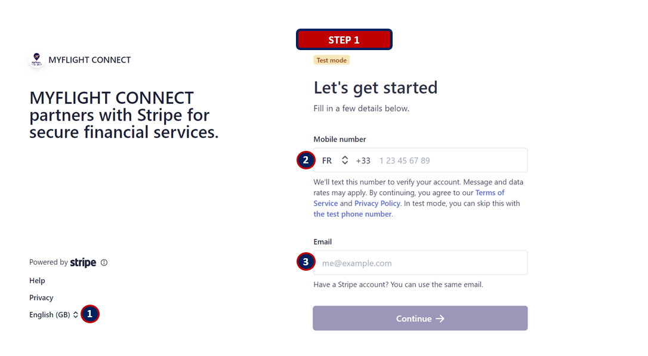
Task: Click numbered marker 3 badge
Action: point(306,262)
